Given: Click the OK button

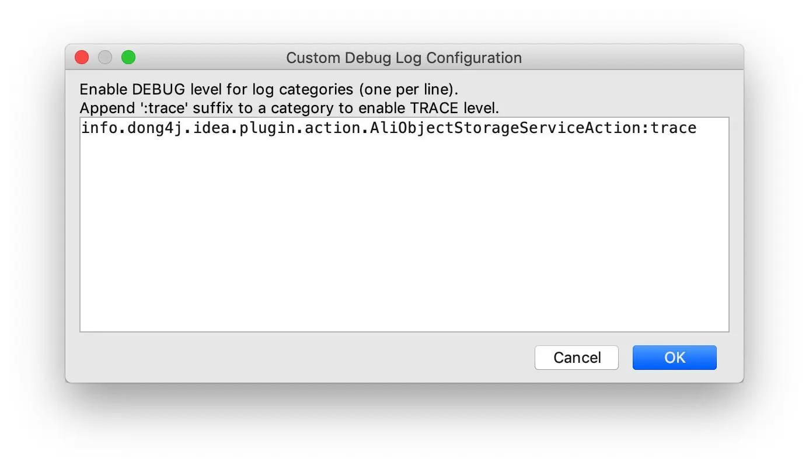Looking at the screenshot, I should coord(674,358).
